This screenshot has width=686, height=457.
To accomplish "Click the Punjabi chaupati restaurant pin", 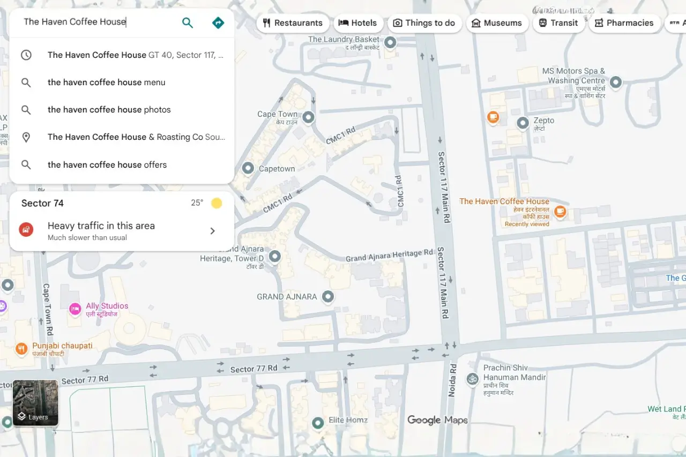I will pyautogui.click(x=21, y=349).
